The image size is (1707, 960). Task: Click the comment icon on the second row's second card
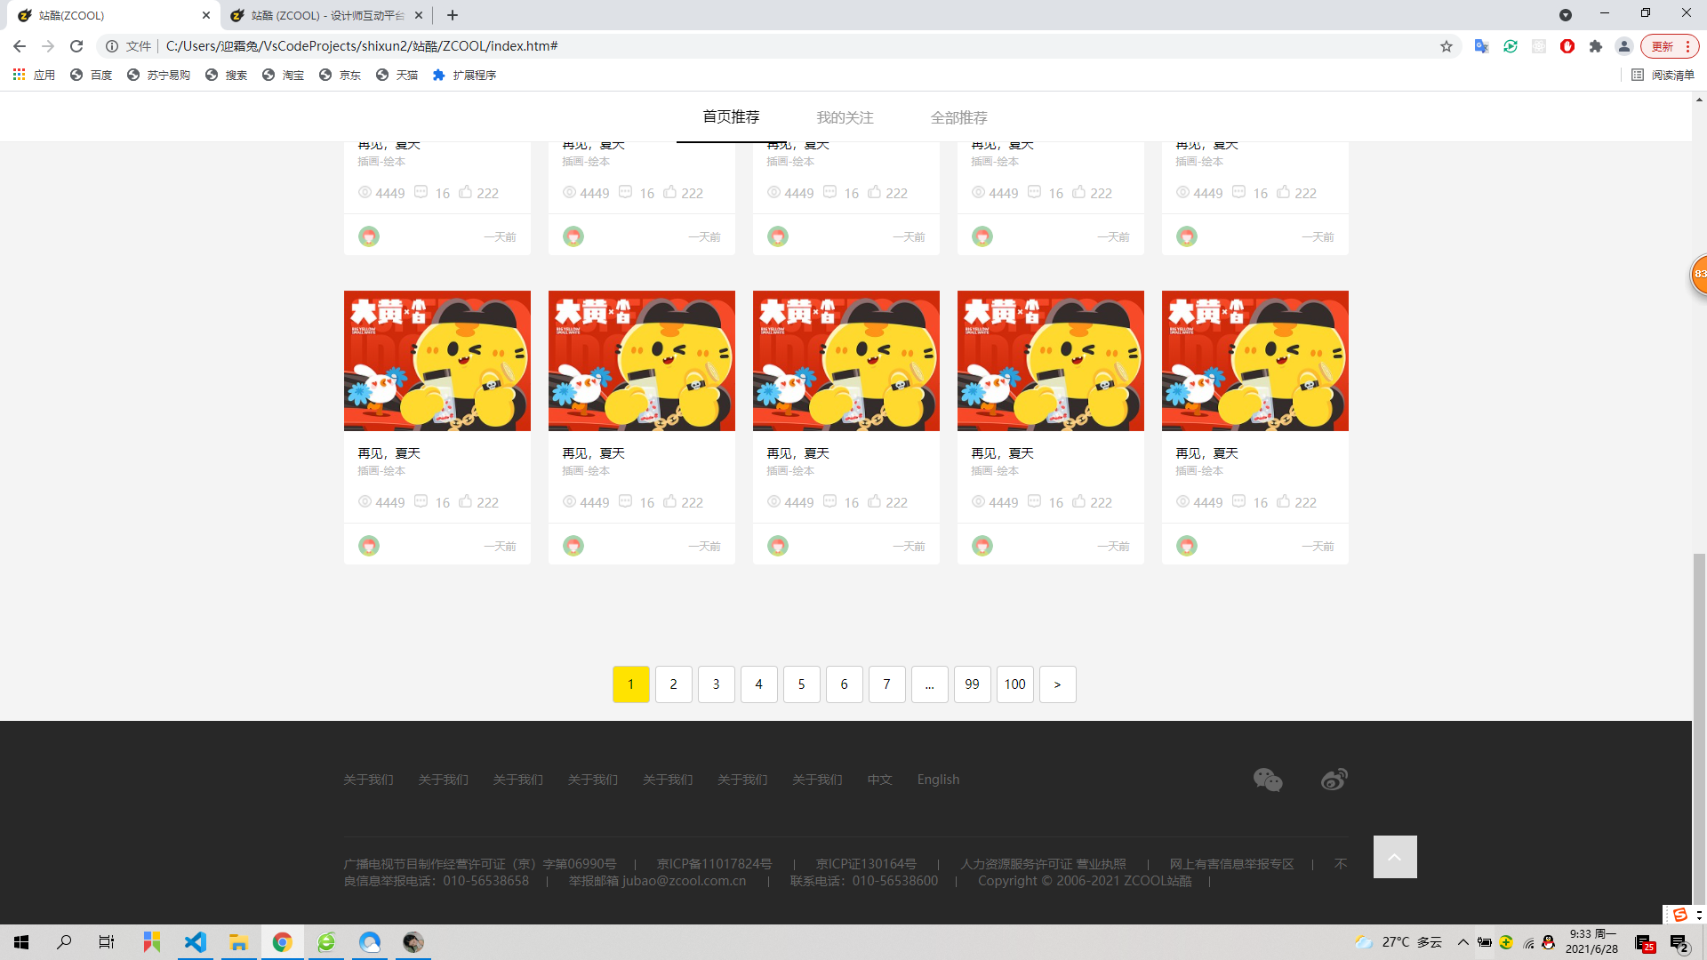(625, 501)
